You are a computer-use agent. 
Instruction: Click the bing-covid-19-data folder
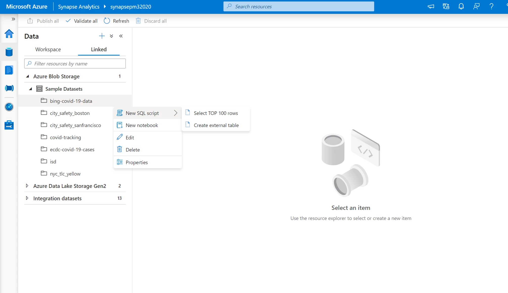point(71,101)
